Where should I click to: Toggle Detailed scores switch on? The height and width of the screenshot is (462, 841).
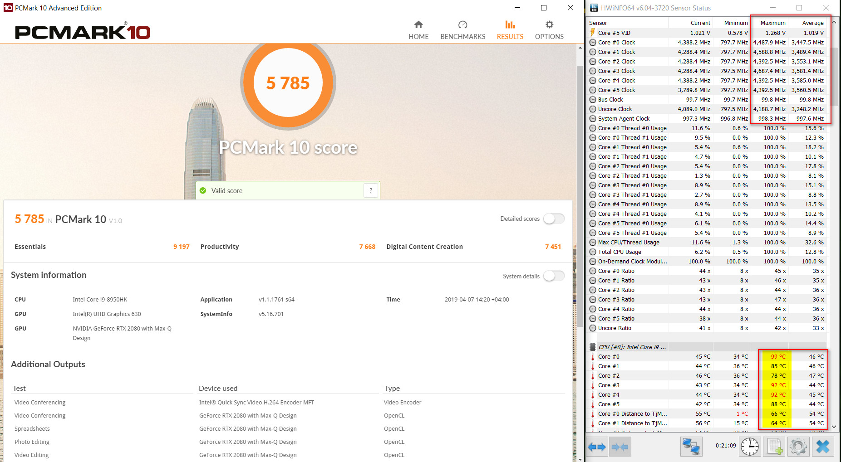(554, 219)
